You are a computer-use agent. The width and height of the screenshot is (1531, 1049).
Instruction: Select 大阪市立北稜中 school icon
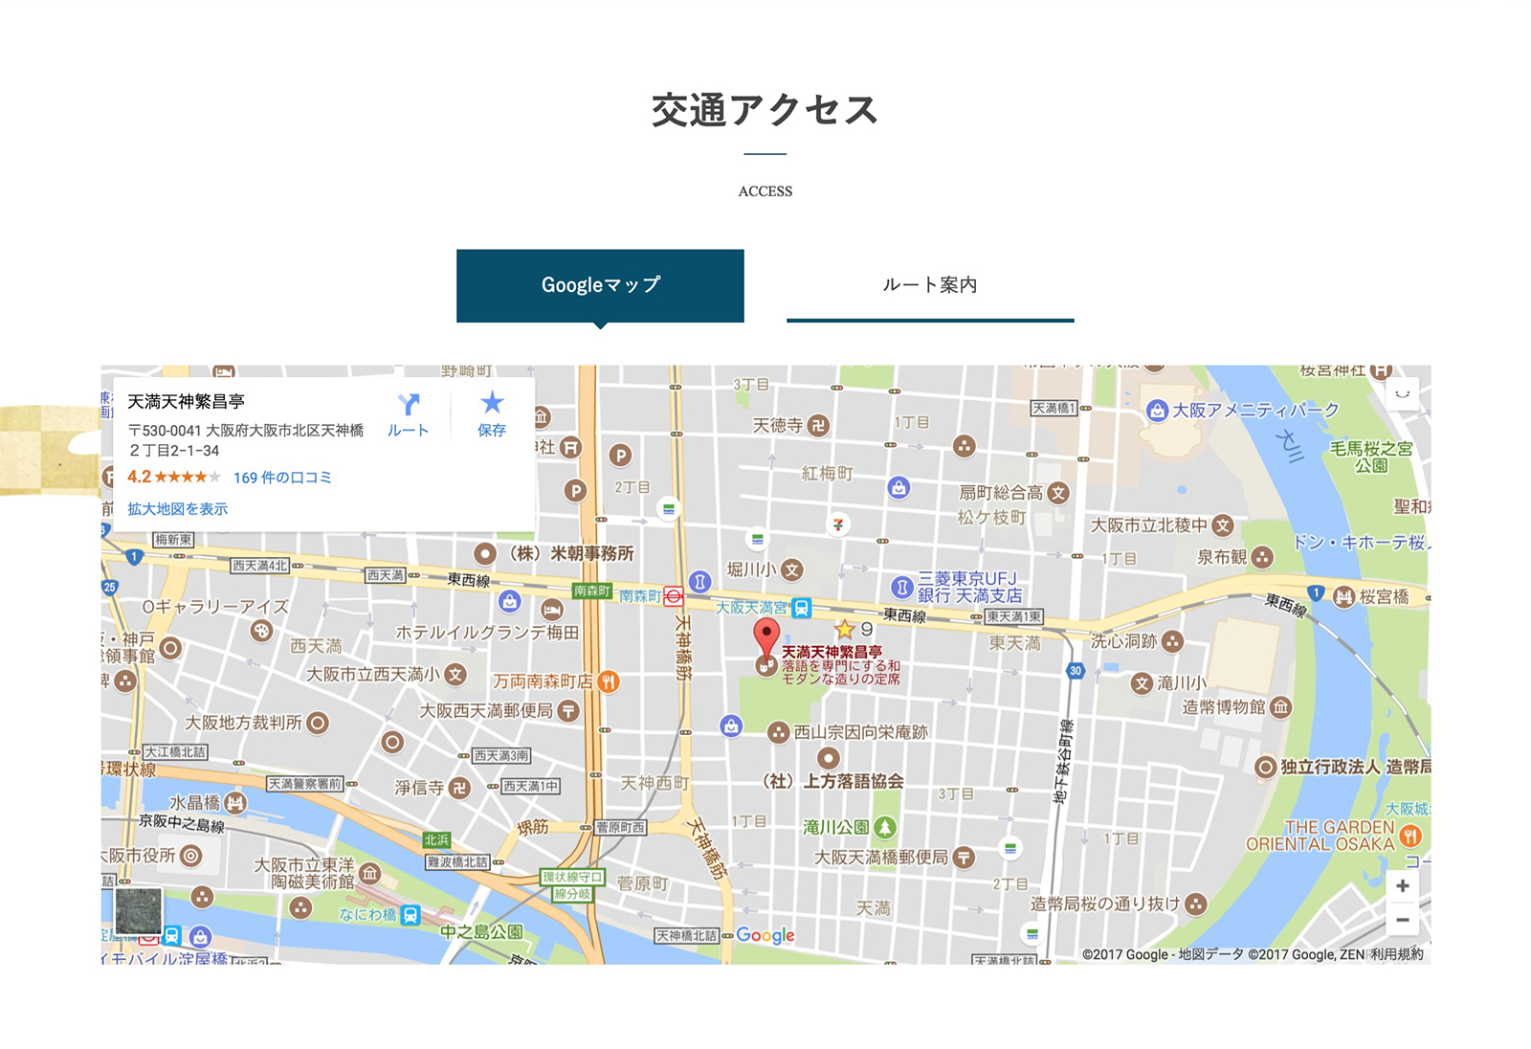(1222, 525)
